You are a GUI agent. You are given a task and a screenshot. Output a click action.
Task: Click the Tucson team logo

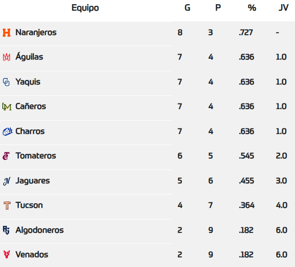click(x=6, y=206)
